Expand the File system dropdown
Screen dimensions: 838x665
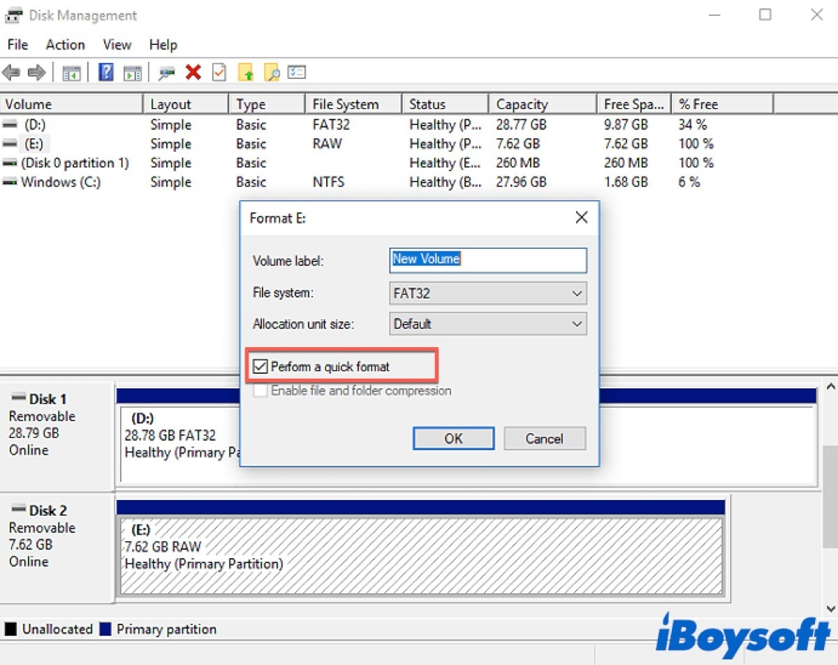pos(577,293)
